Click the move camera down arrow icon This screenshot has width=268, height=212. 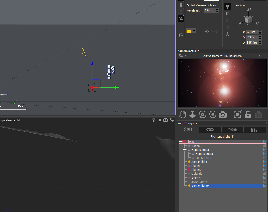(192, 114)
